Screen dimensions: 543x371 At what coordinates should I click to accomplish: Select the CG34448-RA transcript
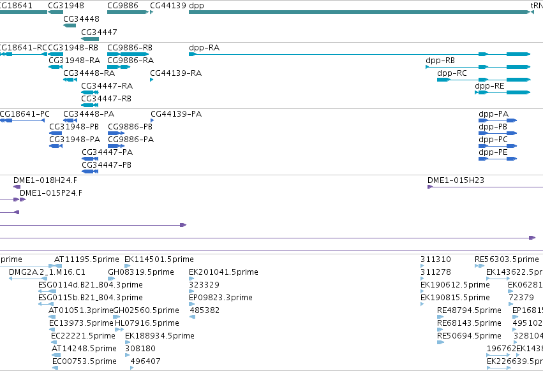point(70,80)
